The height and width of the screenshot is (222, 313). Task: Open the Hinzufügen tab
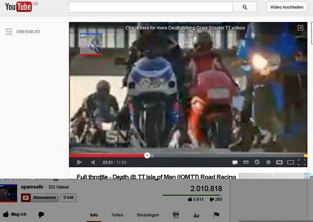click(x=148, y=215)
